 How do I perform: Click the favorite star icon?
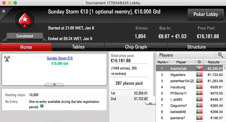pyautogui.click(x=4, y=11)
